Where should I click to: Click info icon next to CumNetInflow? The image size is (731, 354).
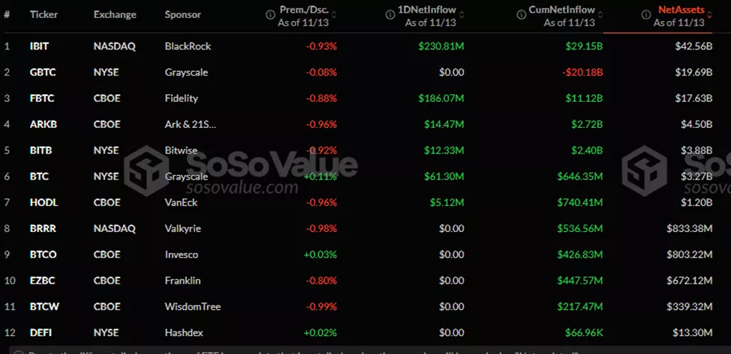[x=522, y=15]
